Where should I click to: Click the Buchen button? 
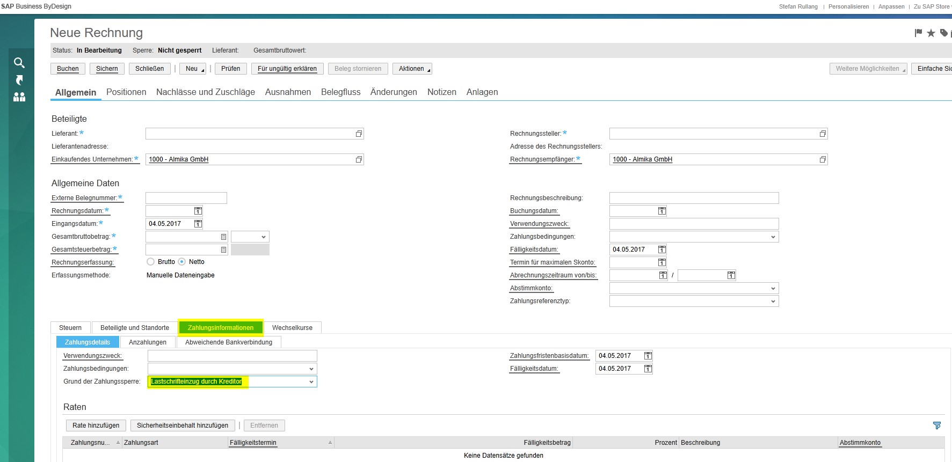pos(68,69)
